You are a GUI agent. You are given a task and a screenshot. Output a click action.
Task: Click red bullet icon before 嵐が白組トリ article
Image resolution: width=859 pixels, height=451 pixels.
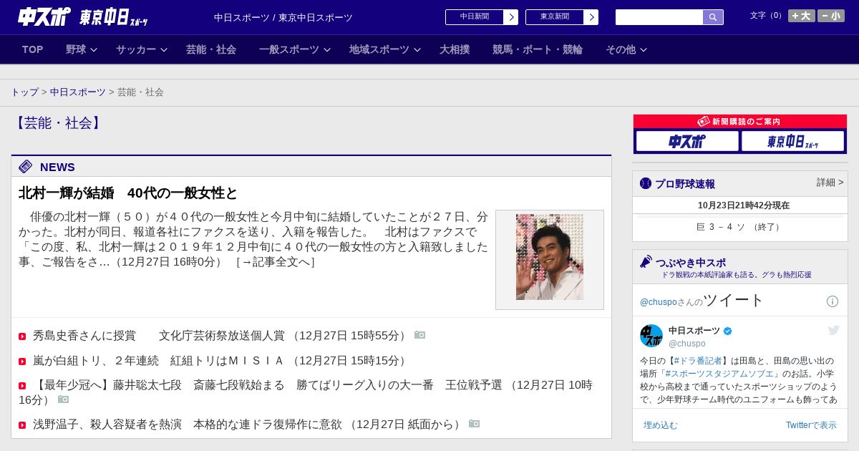point(22,362)
